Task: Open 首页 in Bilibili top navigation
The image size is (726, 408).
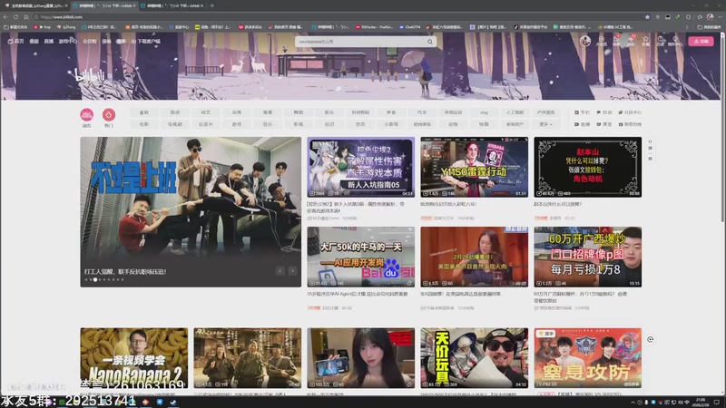Action: coord(15,41)
